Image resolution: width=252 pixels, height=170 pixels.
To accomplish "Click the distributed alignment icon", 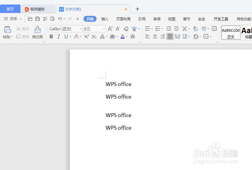I will coord(177,36).
